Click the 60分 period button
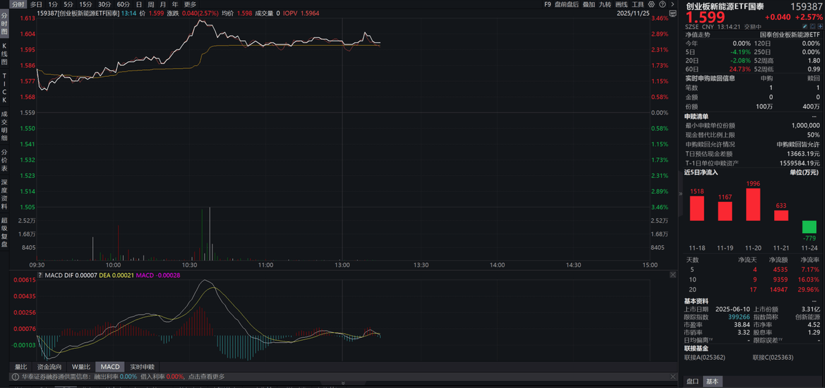The width and height of the screenshot is (825, 388). 123,4
